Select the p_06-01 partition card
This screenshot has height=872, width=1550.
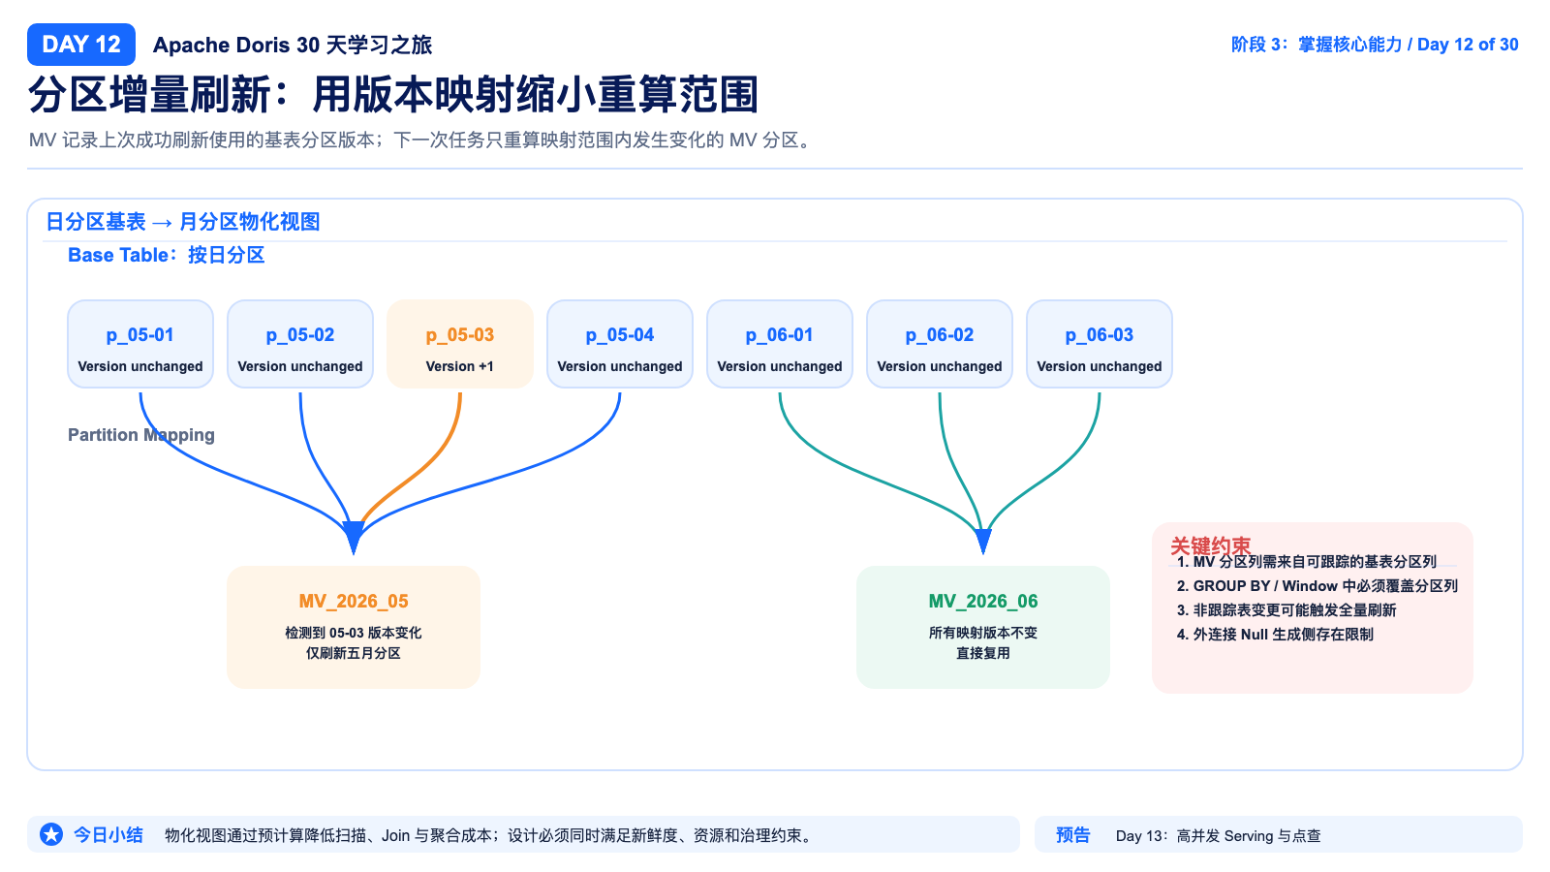(x=780, y=344)
